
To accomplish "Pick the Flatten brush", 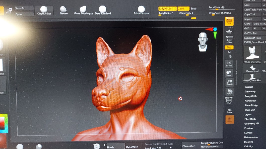I will [x=63, y=10].
